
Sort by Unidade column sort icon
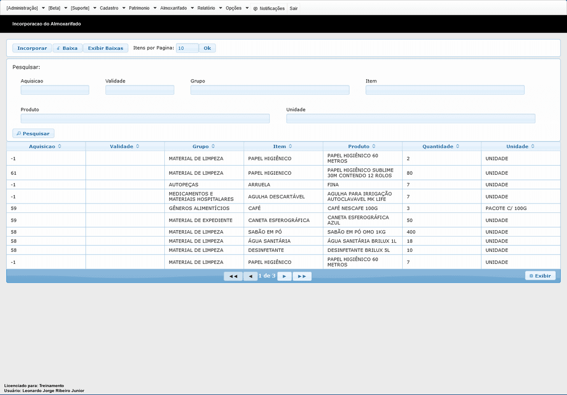click(533, 146)
